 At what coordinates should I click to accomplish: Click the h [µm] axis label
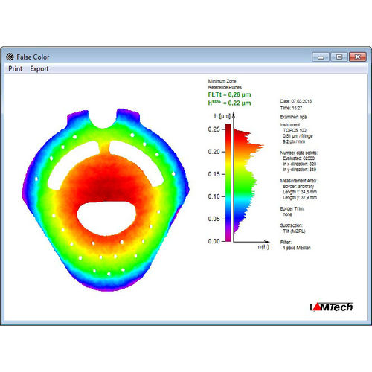pos(222,116)
